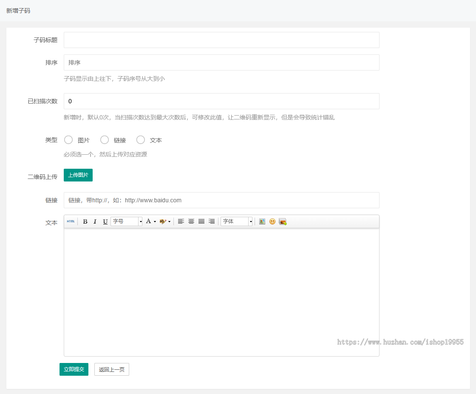Viewport: 476px width, 394px height.
Task: Focus the 子码标题 input field
Action: click(221, 40)
